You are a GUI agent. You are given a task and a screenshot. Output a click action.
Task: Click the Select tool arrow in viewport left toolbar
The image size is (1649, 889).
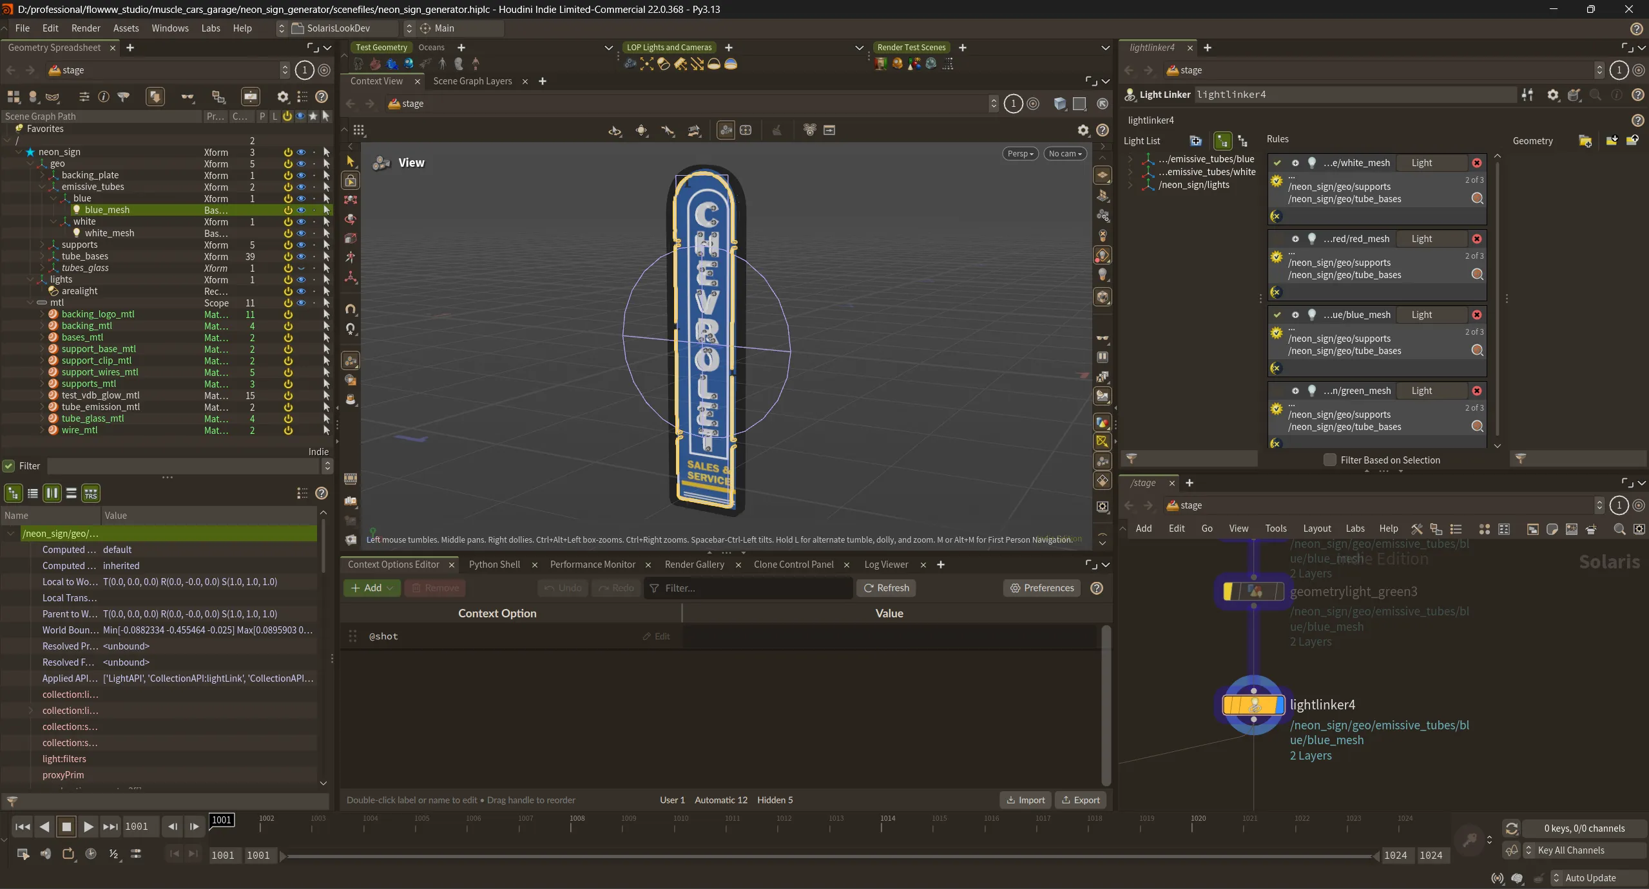351,161
